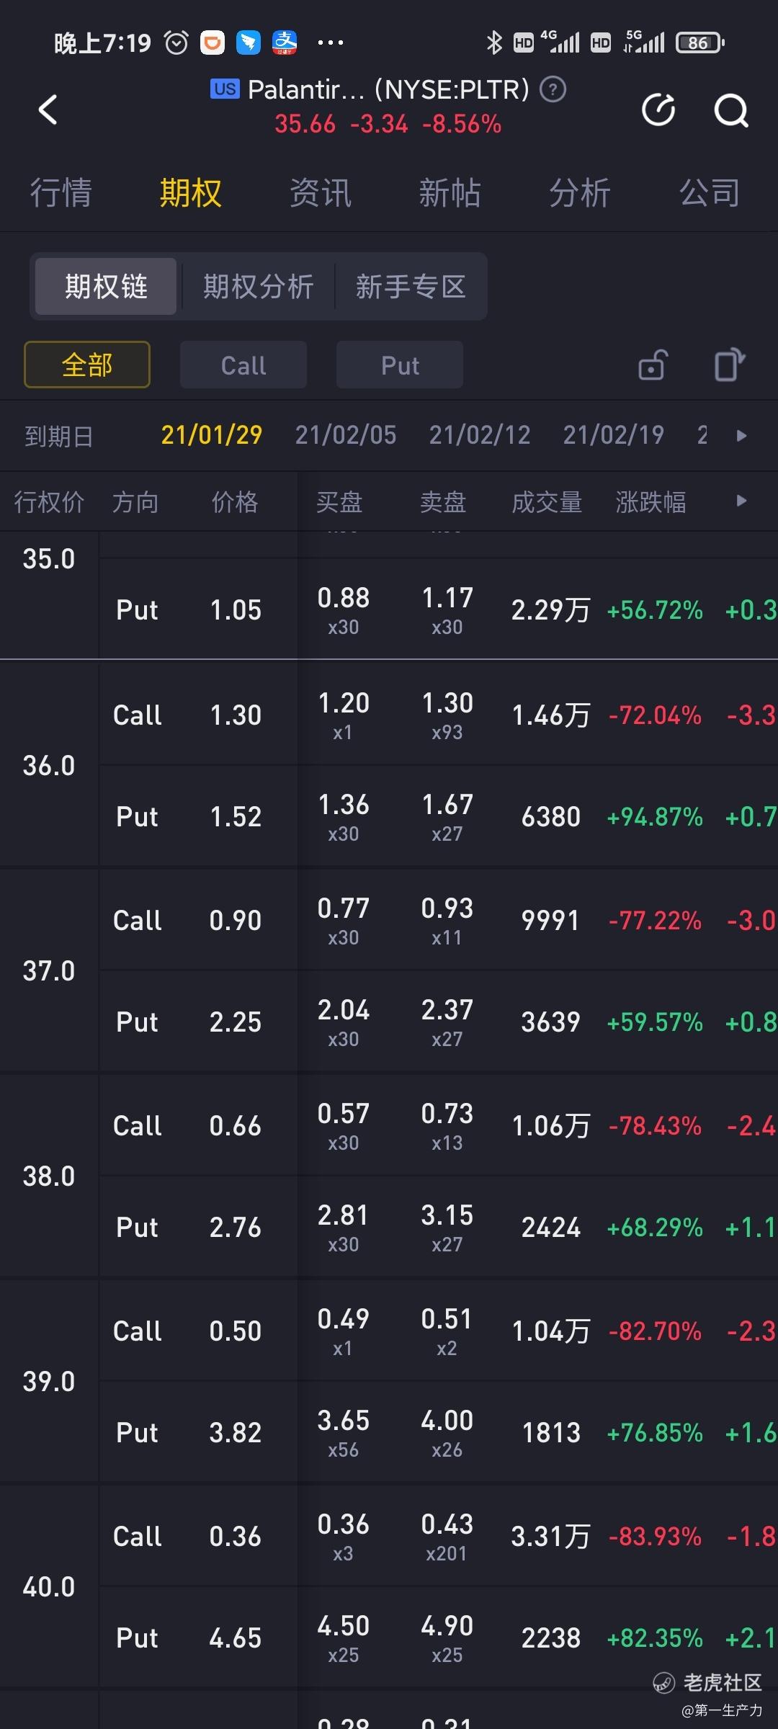This screenshot has height=1729, width=778.
Task: Tap the back arrow icon
Action: pyautogui.click(x=48, y=110)
